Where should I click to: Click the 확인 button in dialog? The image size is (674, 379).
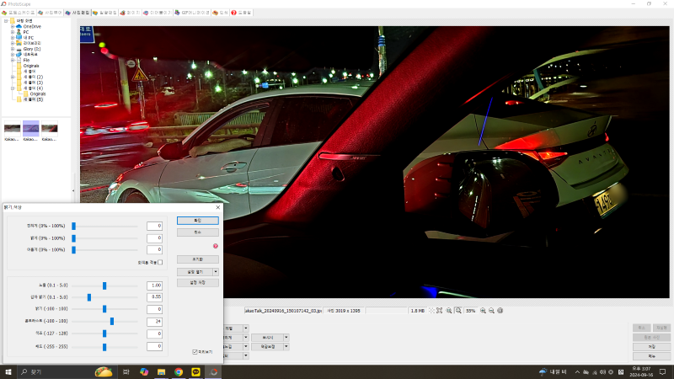pos(197,220)
